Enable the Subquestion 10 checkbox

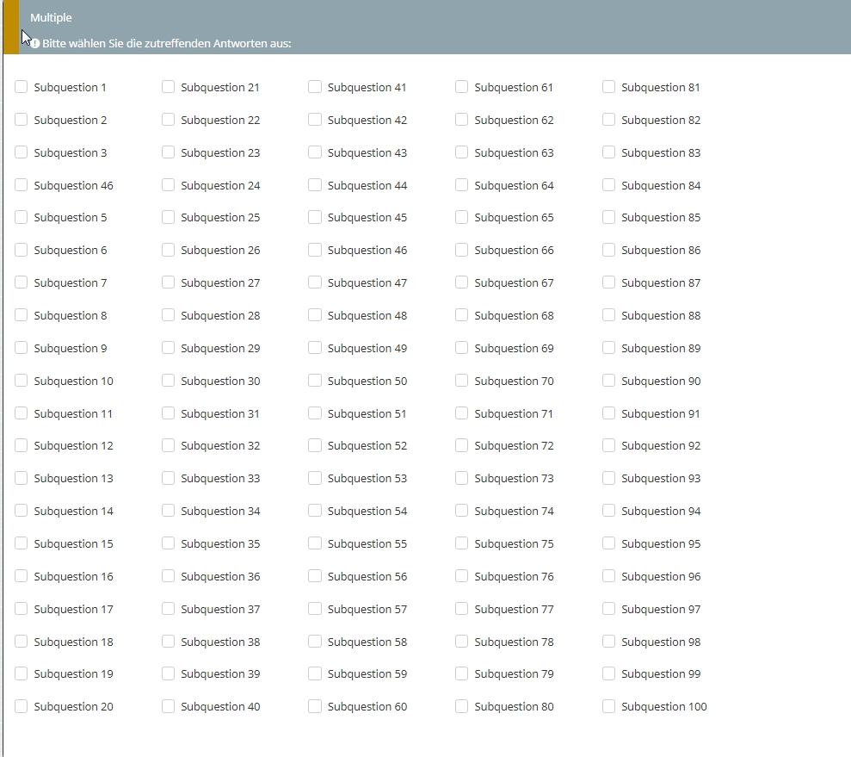[22, 381]
